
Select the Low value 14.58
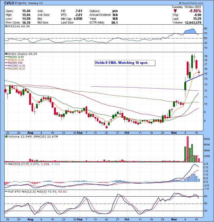click(x=26, y=19)
